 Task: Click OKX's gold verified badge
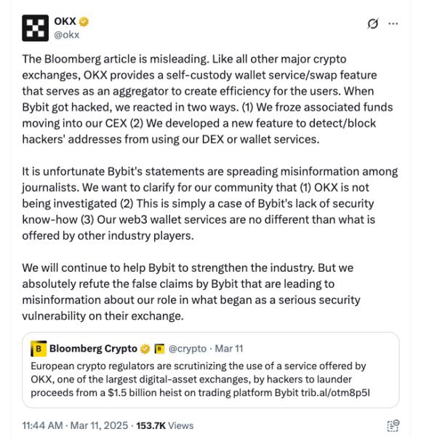point(84,21)
